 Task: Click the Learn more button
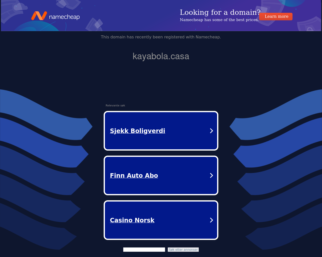[276, 17]
